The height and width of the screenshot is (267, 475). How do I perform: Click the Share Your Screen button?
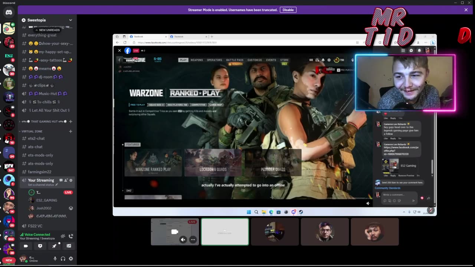coord(40,246)
